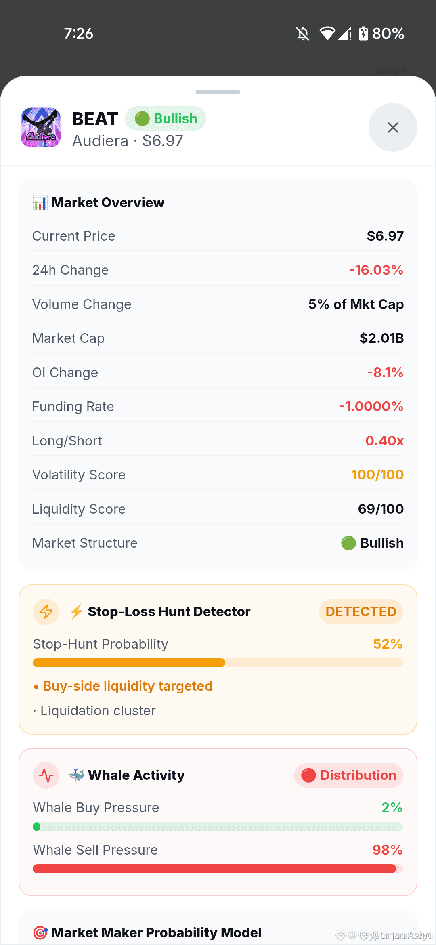The image size is (436, 945).
Task: Tap the lightning bolt circle icon
Action: click(x=46, y=611)
